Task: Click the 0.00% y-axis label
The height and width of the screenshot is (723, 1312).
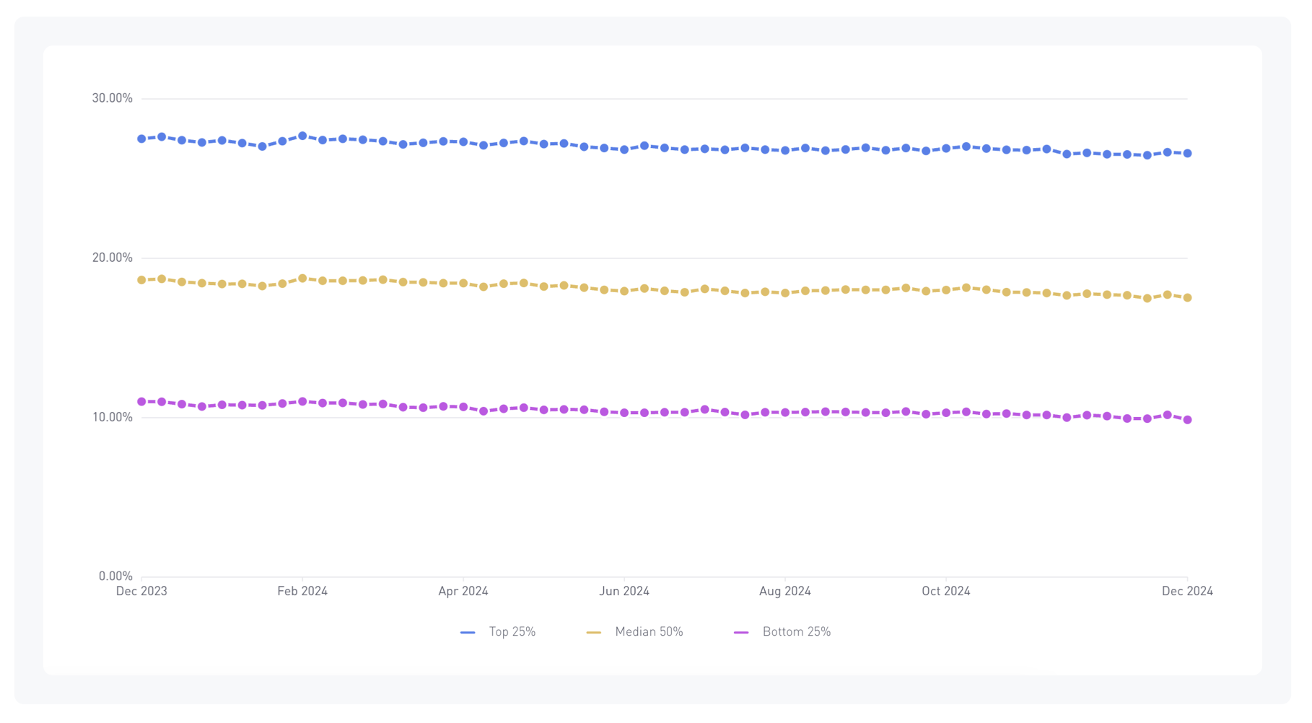Action: pos(115,575)
